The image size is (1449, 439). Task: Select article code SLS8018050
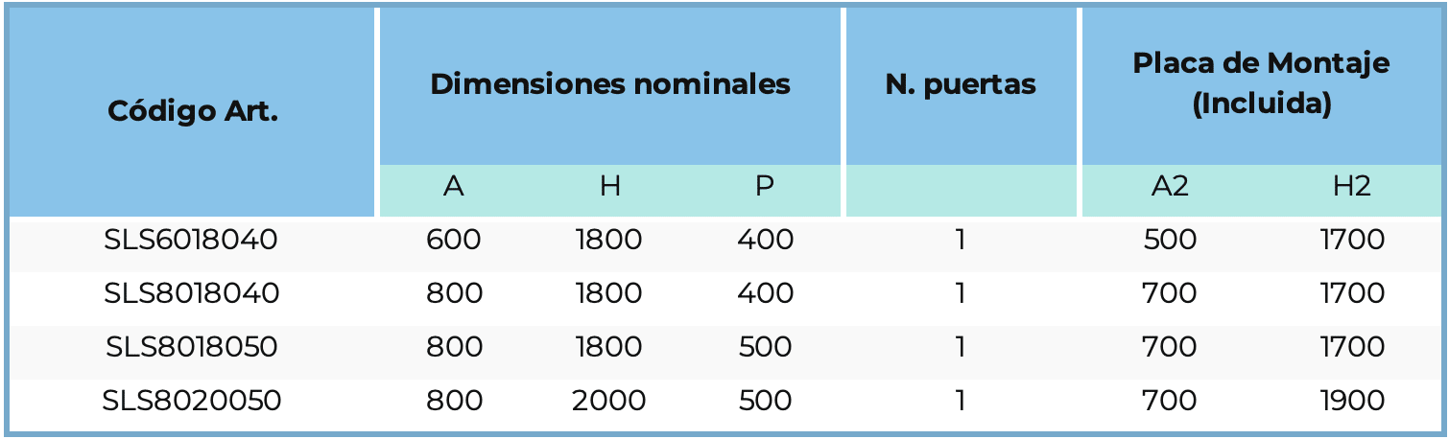click(x=191, y=347)
